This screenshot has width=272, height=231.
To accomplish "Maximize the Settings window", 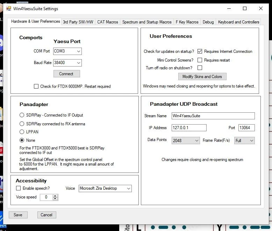I will (245, 8).
